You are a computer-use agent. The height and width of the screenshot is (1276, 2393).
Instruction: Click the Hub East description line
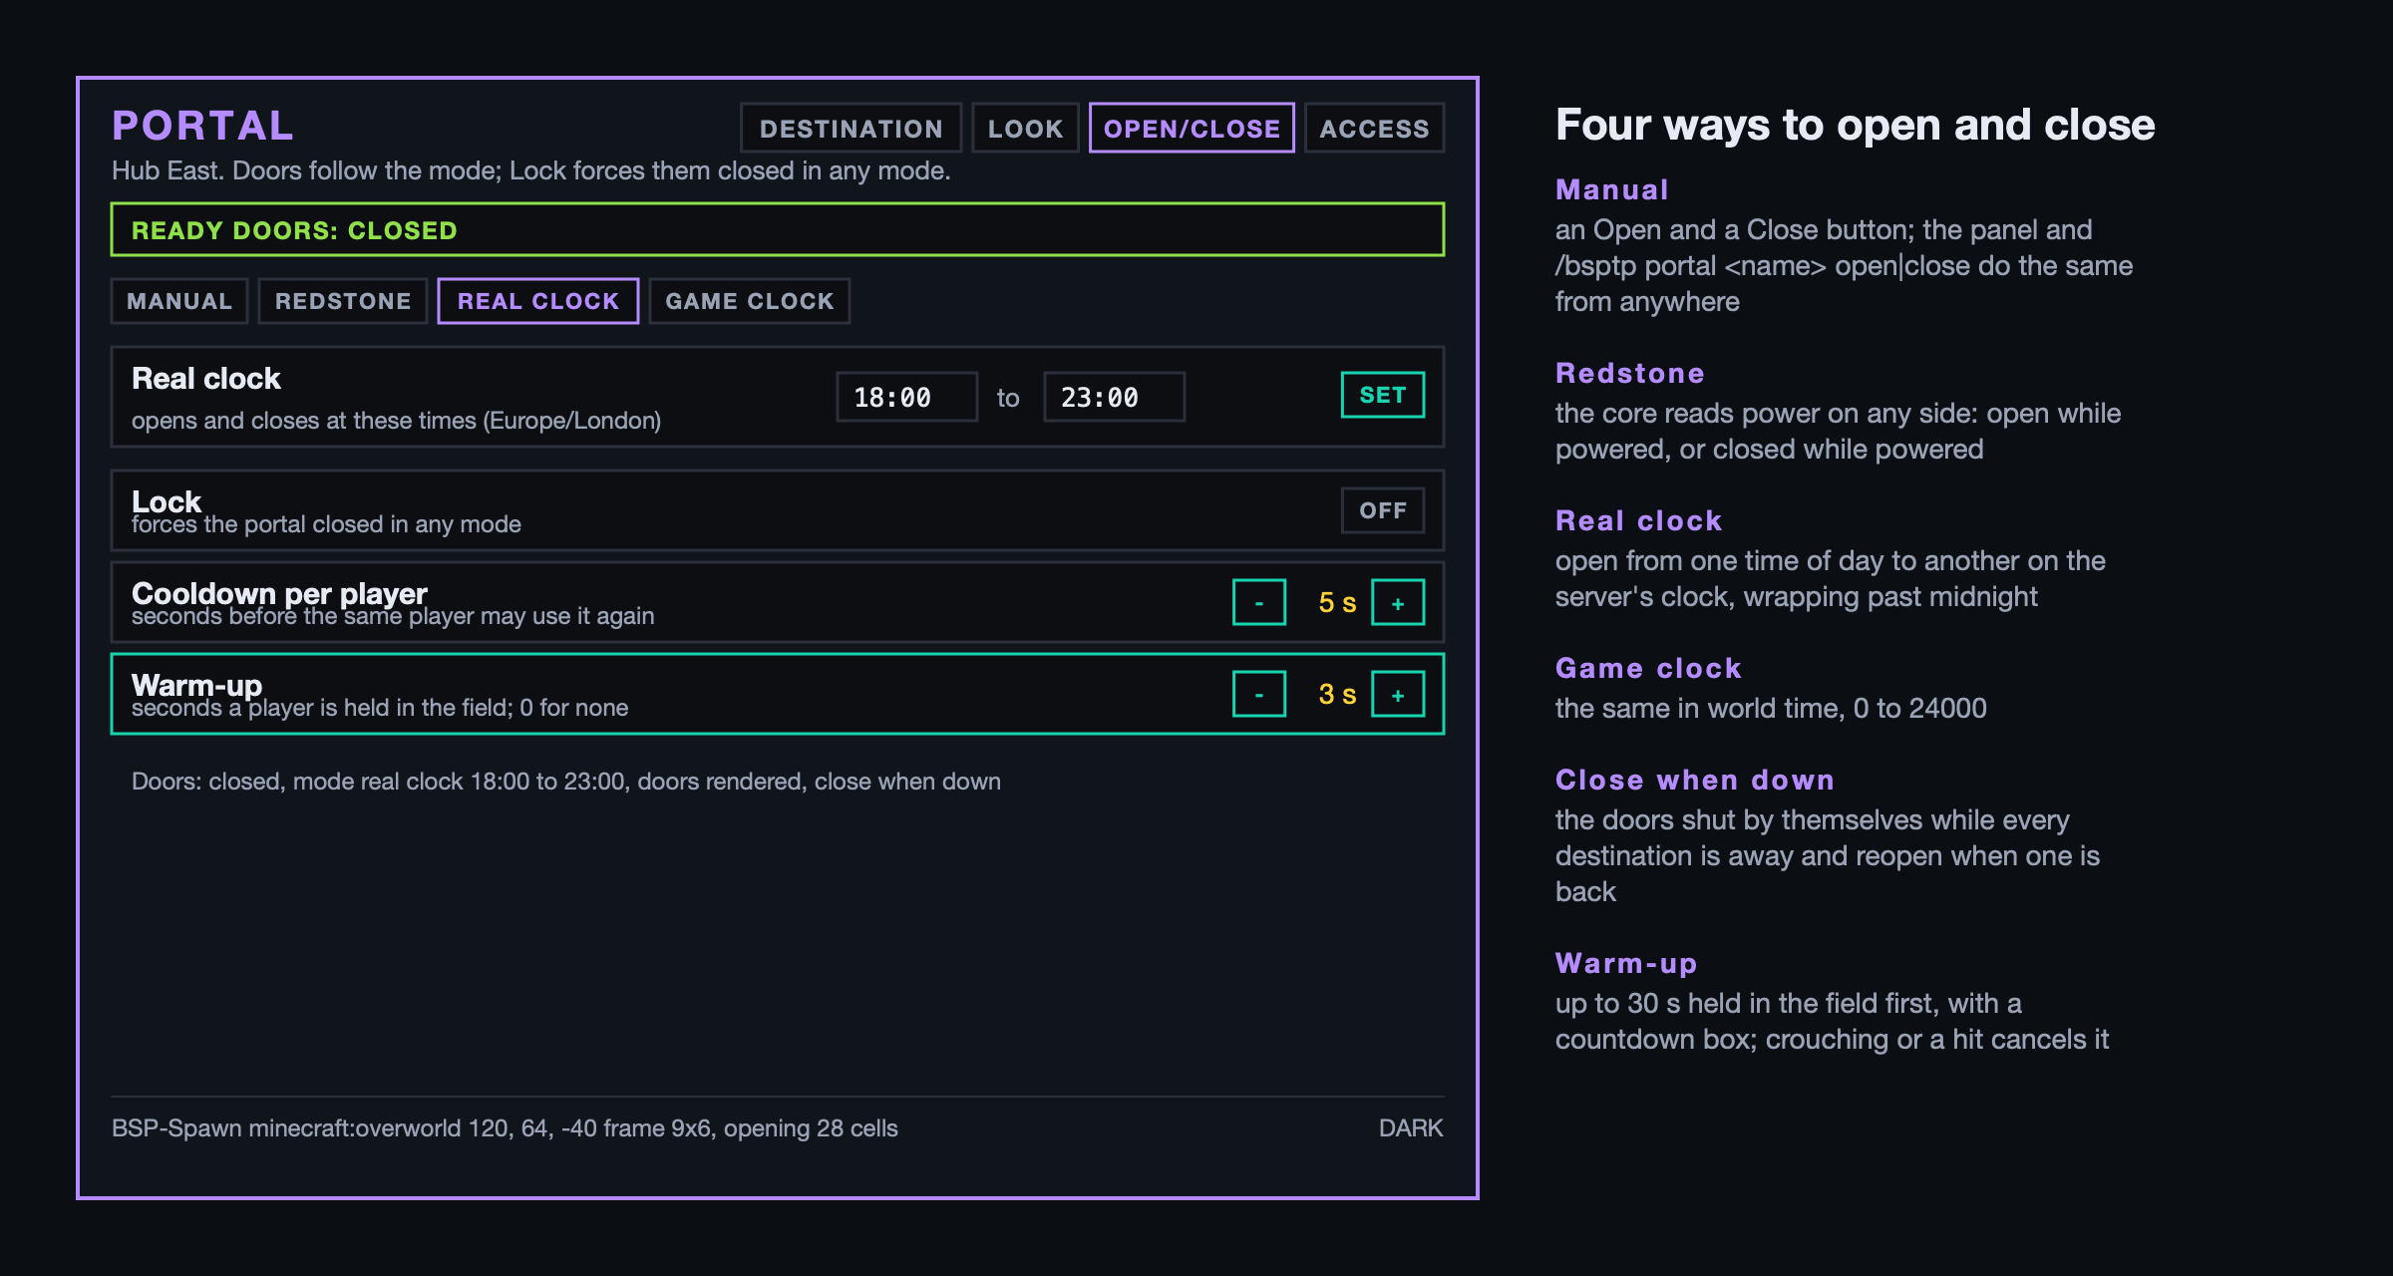(x=531, y=170)
